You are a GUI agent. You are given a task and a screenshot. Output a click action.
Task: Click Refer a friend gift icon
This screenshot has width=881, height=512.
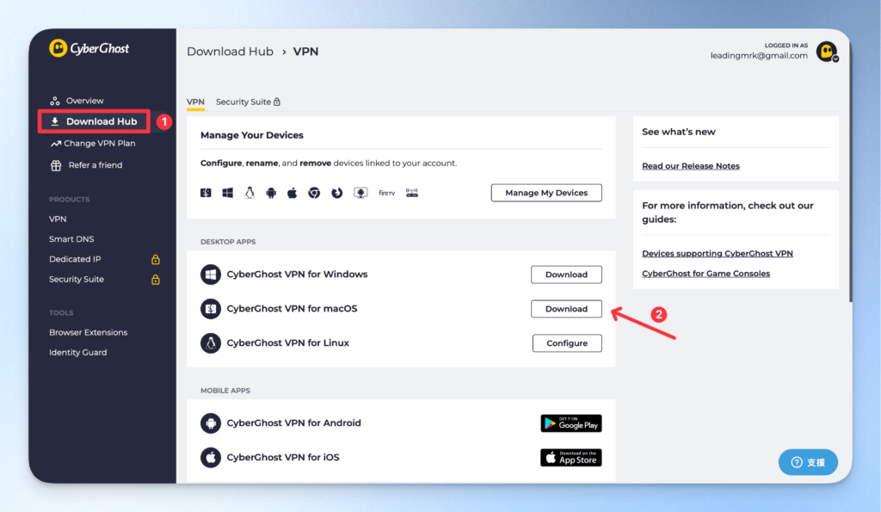[x=56, y=165]
